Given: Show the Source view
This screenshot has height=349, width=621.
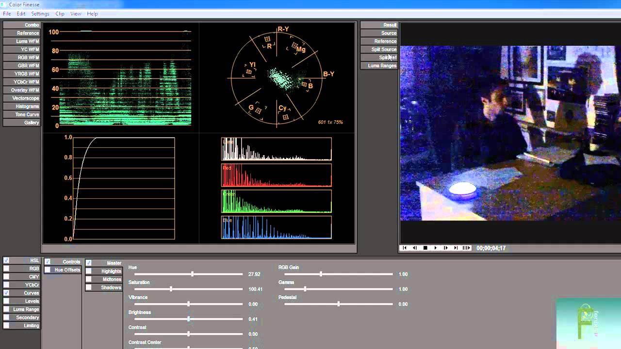Looking at the screenshot, I should point(379,33).
